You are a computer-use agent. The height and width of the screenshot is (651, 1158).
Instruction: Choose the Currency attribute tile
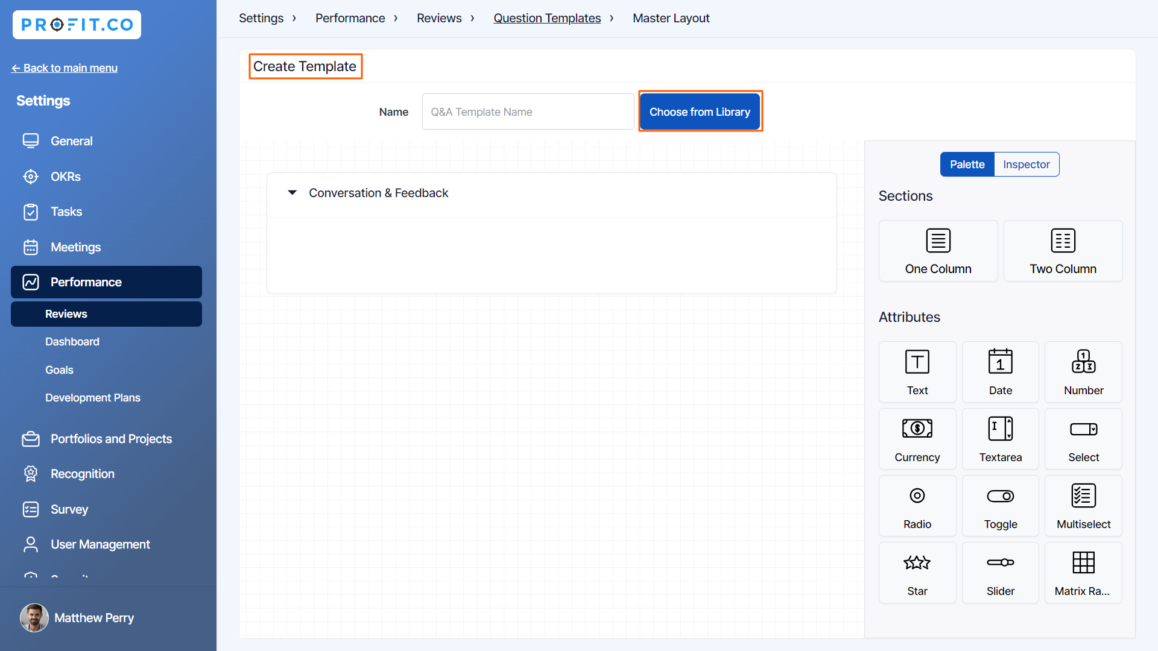tap(917, 439)
